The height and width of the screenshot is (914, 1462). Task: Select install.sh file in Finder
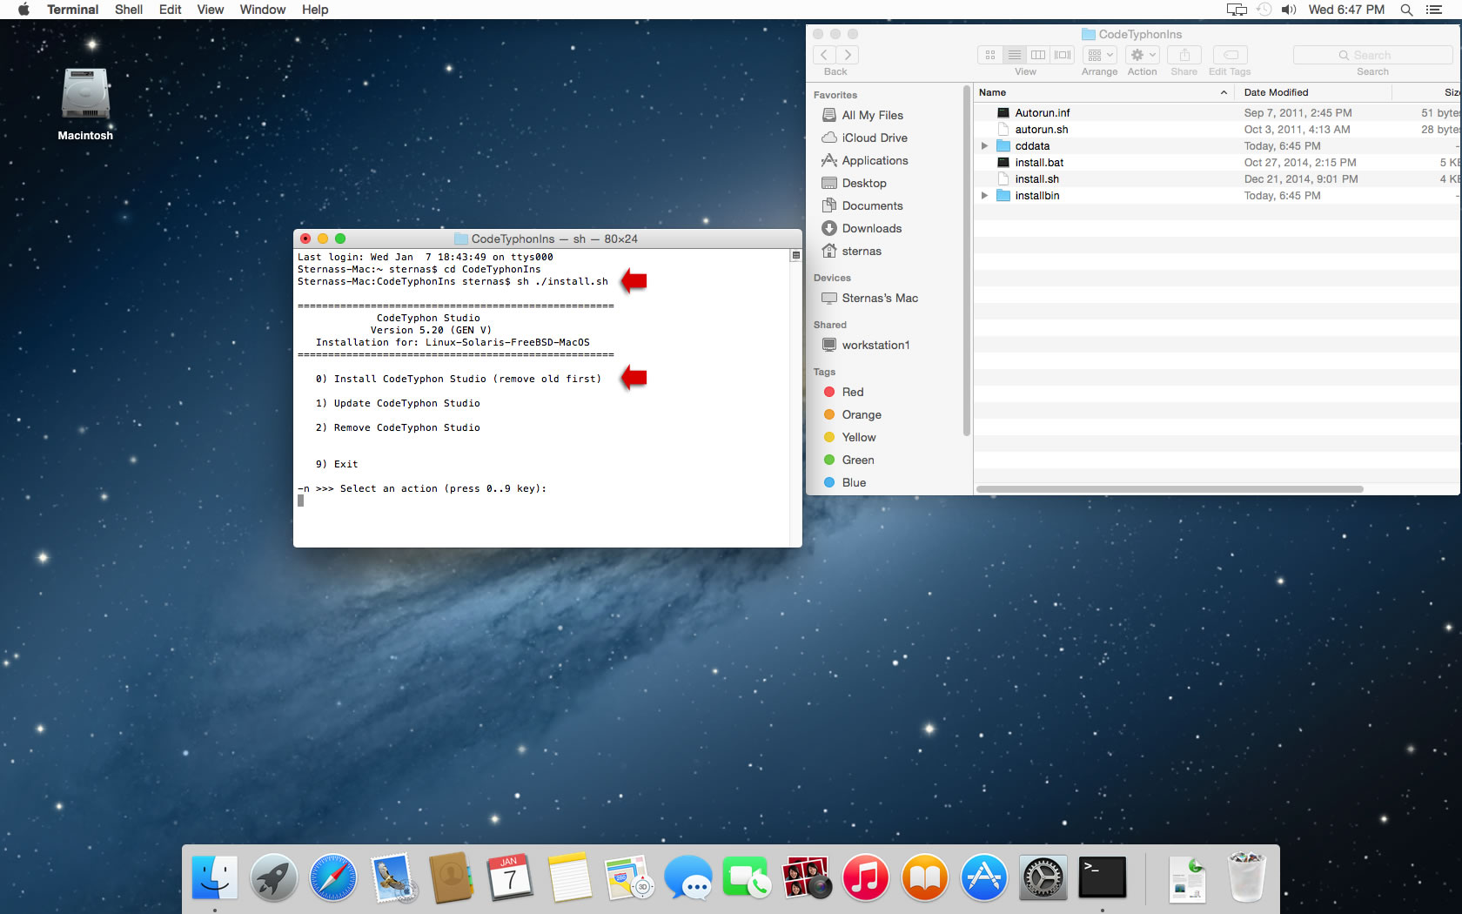pos(1036,179)
